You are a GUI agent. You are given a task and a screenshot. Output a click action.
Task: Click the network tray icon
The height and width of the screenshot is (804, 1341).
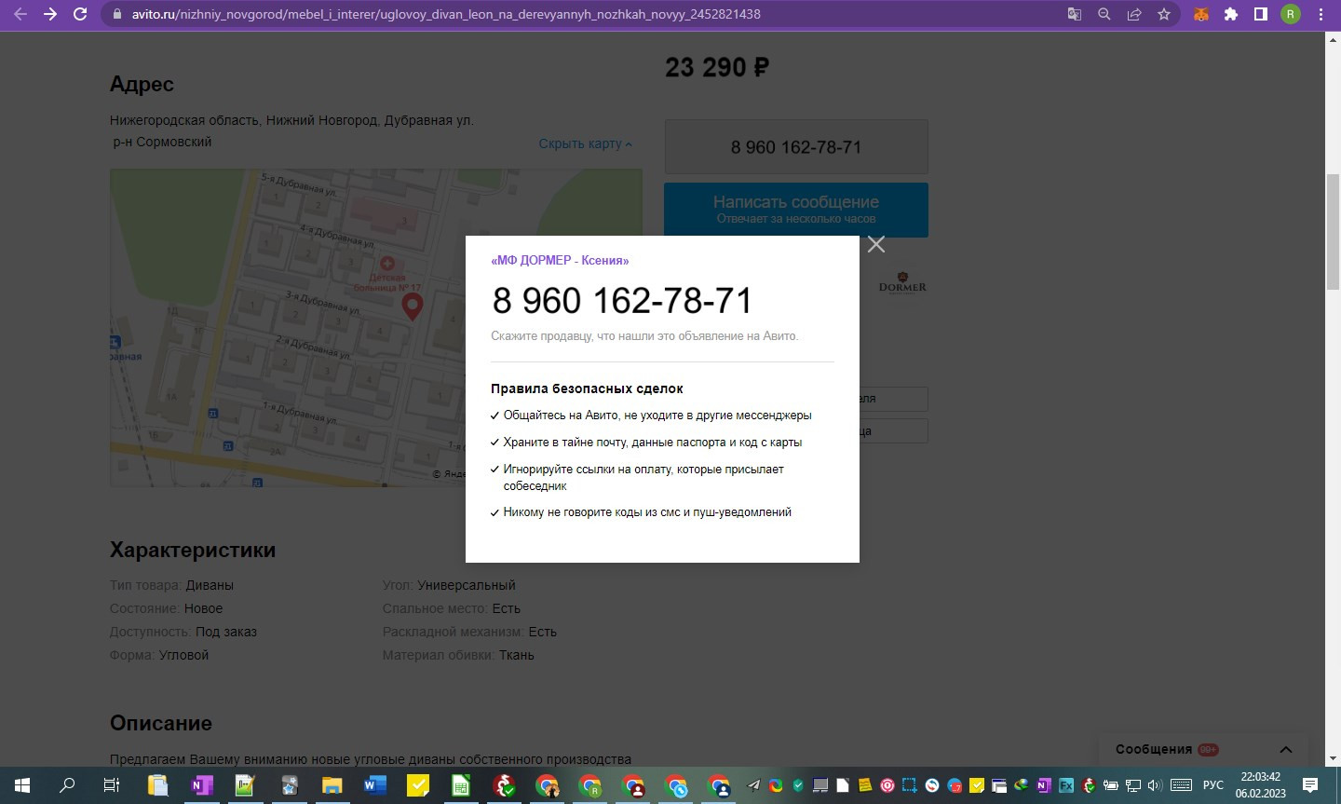(1132, 785)
